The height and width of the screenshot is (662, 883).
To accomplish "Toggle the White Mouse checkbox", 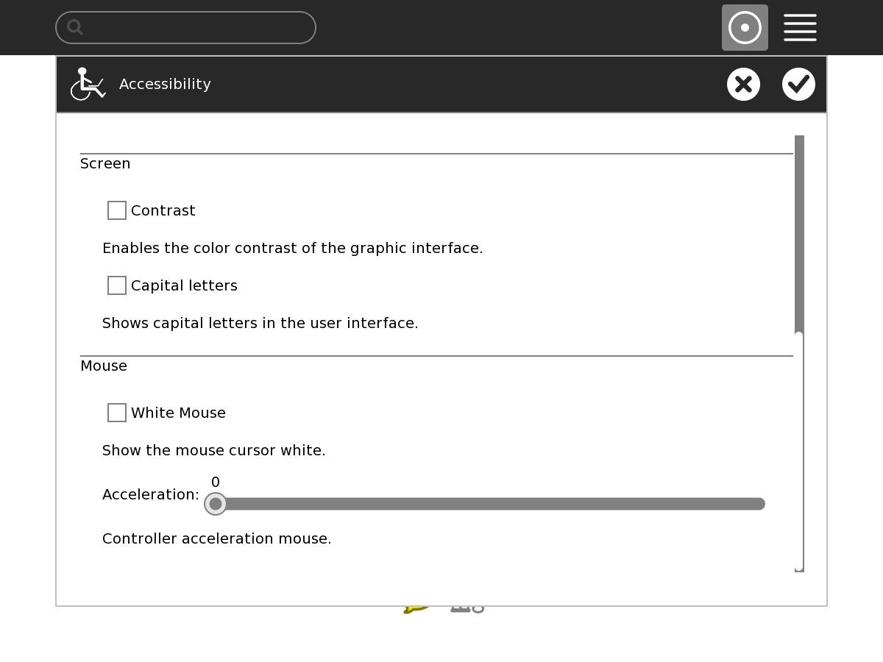I will (117, 413).
